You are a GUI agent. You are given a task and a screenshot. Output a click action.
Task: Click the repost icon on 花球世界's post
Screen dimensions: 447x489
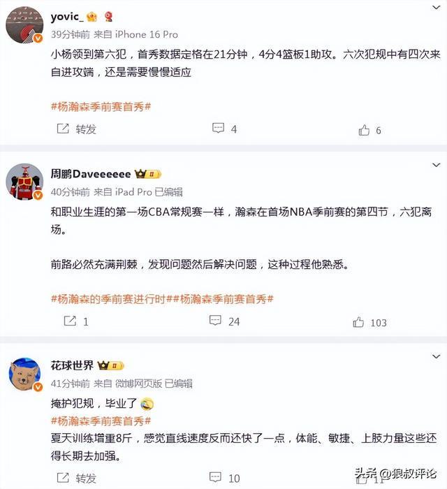pos(63,477)
